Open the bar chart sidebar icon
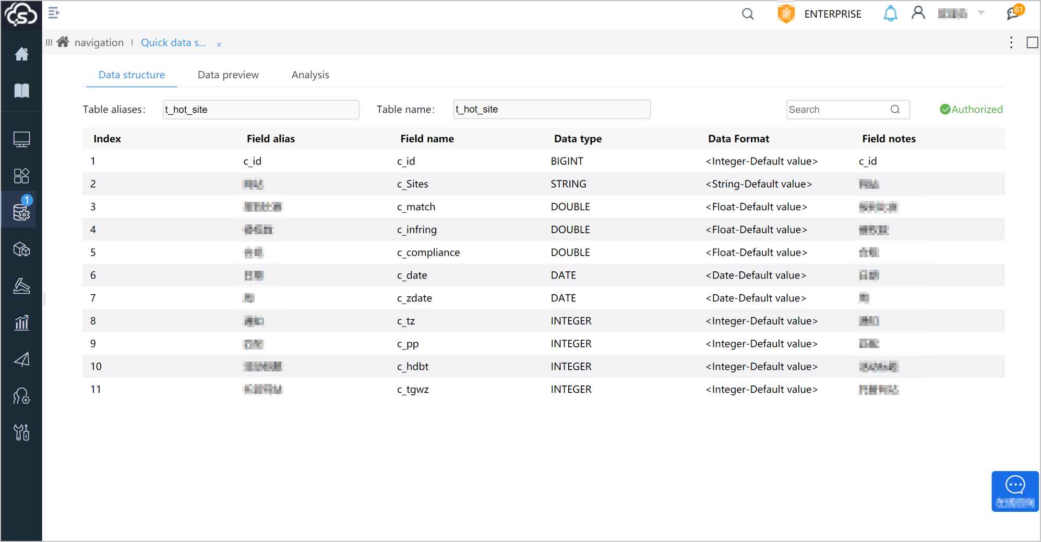The width and height of the screenshot is (1041, 542). (x=21, y=323)
